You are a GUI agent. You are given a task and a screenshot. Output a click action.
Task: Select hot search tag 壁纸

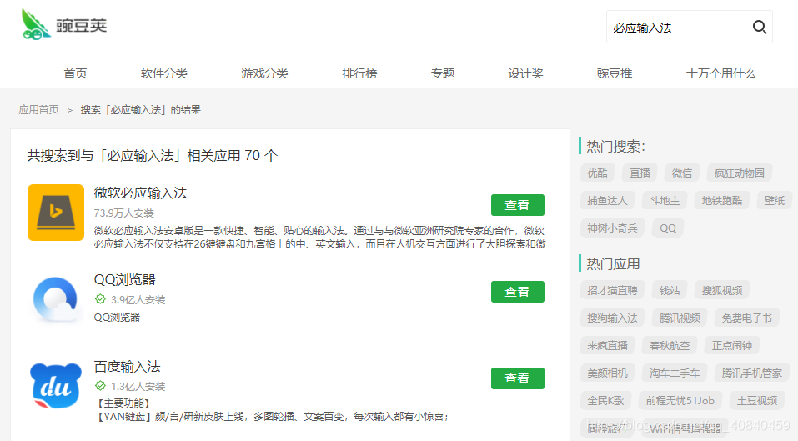pyautogui.click(x=775, y=200)
